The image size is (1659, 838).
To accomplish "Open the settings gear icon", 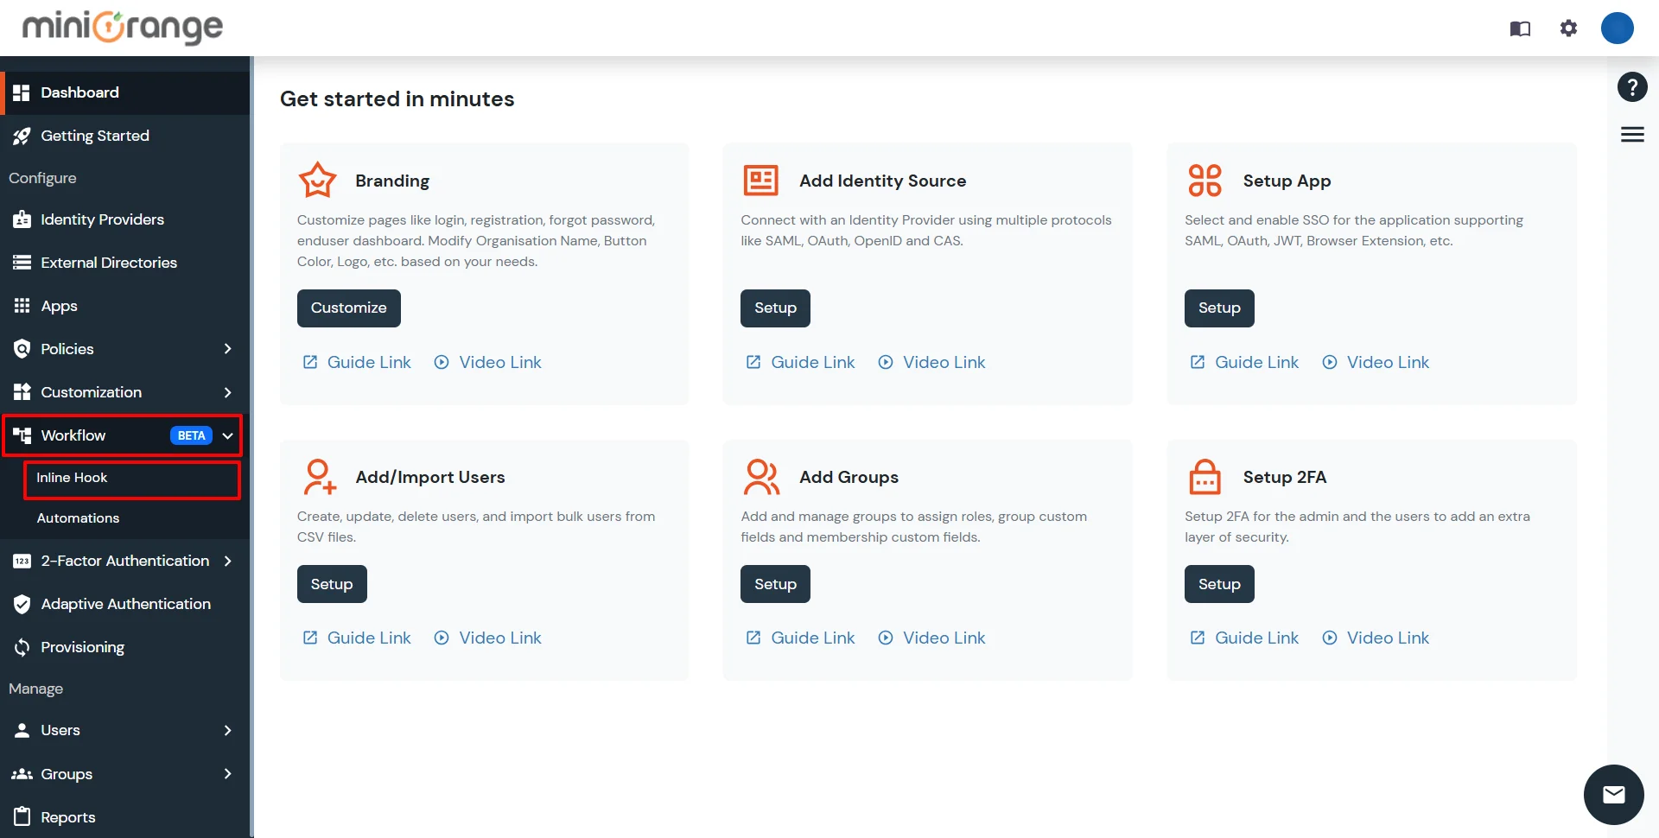I will 1568,28.
